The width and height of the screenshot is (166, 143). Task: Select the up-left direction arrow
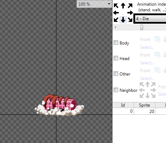coord(116,6)
